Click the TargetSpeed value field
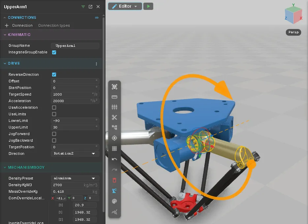The image size is (308, 224). [x=75, y=94]
